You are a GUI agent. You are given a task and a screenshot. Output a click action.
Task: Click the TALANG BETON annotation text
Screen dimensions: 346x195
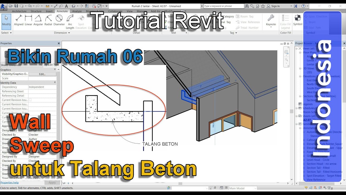point(160,144)
